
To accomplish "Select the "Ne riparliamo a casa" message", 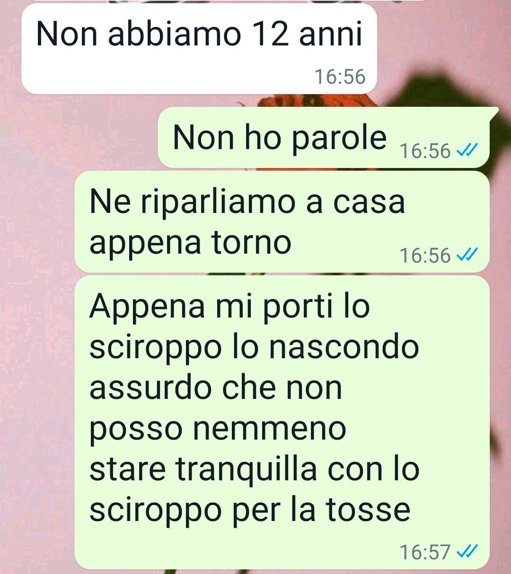I will pos(282,221).
